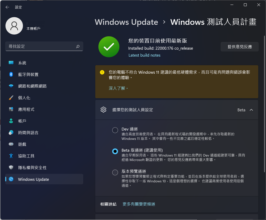This screenshot has height=220, width=266.
Task: Click the shield icon for 隱私權與安全性
Action: [11, 168]
